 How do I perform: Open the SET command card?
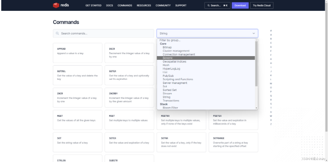77,142
